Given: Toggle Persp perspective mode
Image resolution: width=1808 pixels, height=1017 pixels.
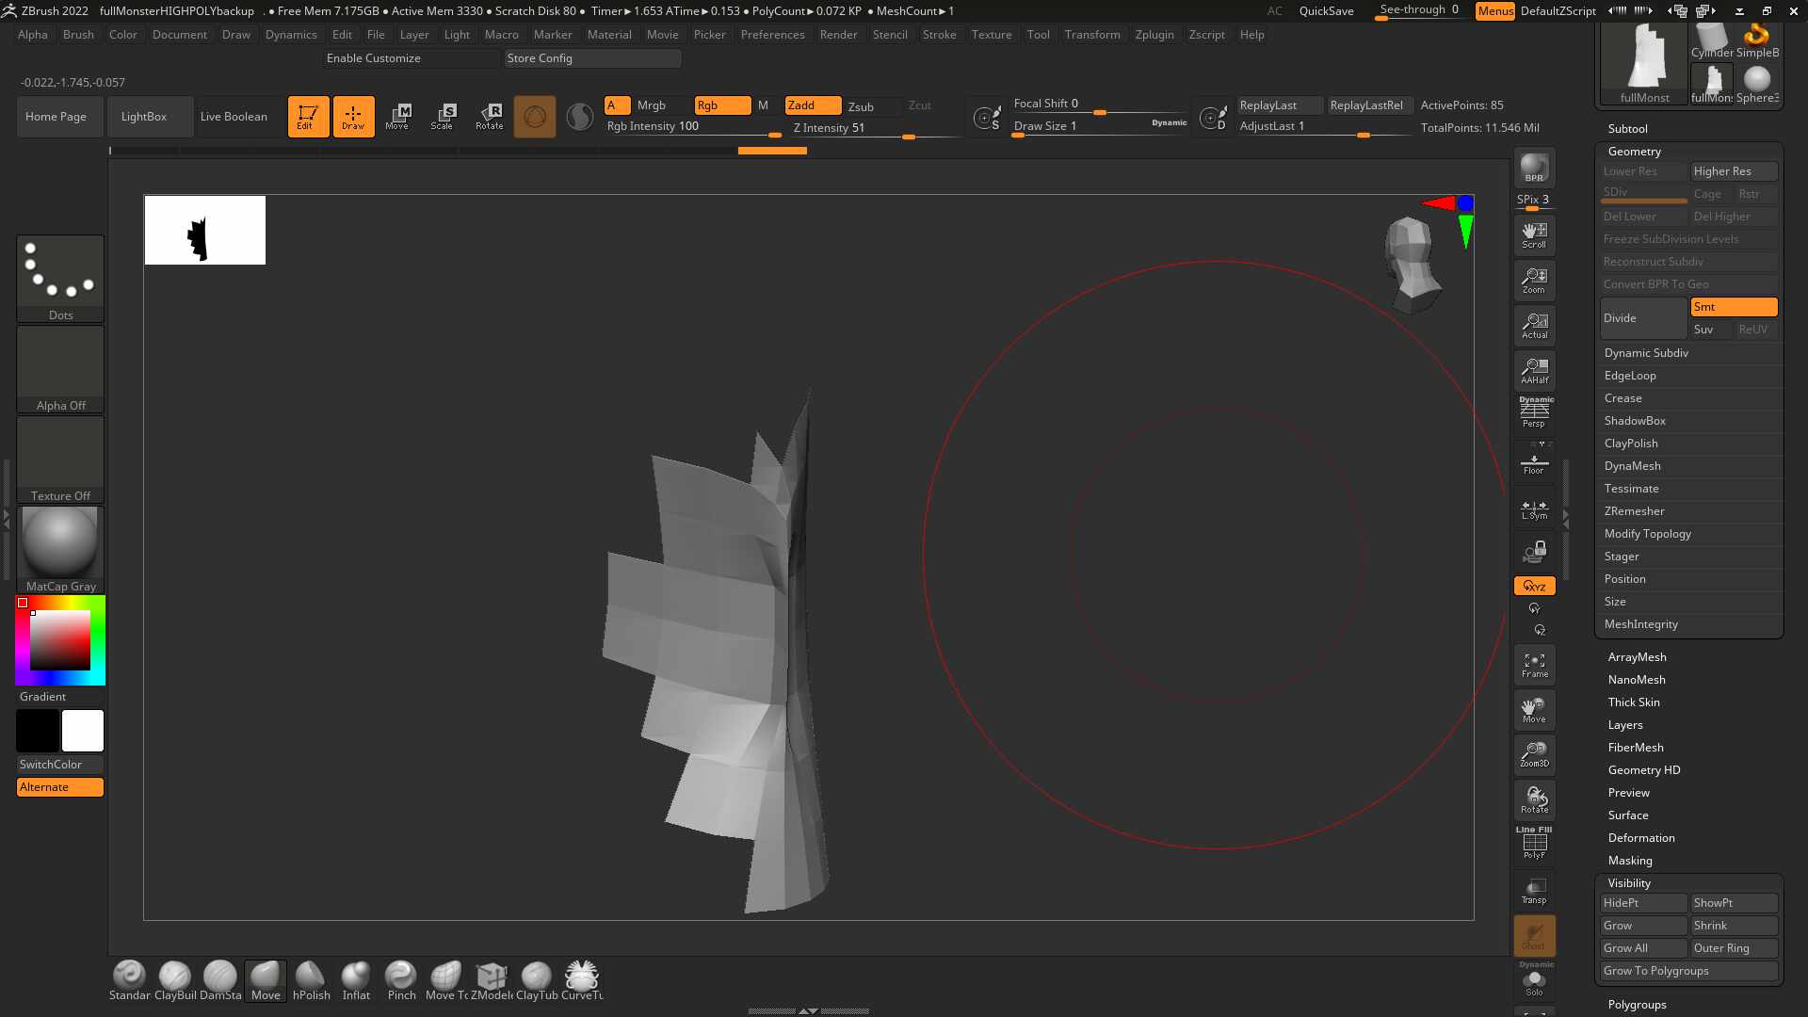Looking at the screenshot, I should pyautogui.click(x=1534, y=412).
